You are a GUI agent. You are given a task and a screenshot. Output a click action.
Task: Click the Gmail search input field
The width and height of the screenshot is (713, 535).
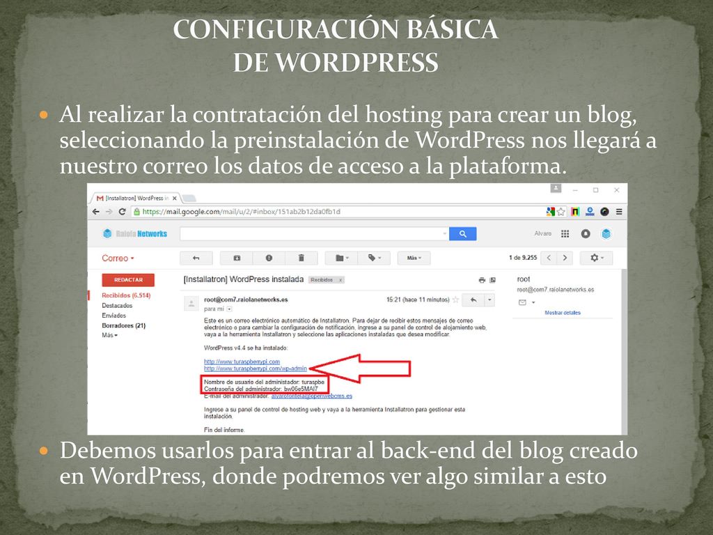(311, 234)
